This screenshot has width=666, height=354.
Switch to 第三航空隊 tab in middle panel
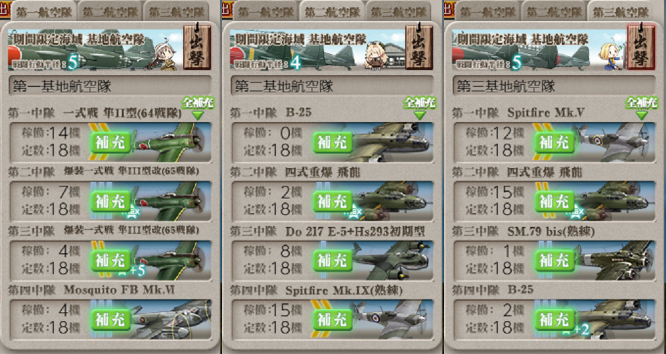[399, 11]
